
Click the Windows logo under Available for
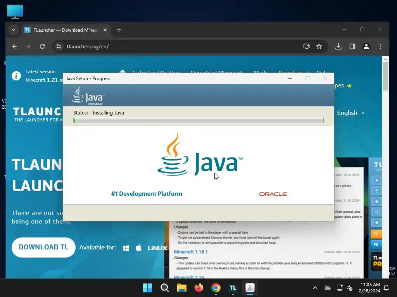click(126, 248)
